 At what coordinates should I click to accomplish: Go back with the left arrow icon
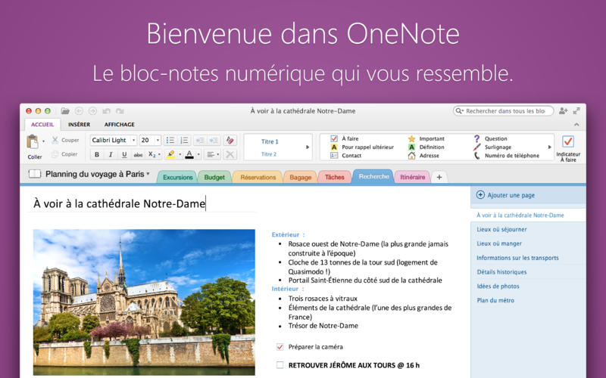(x=79, y=111)
